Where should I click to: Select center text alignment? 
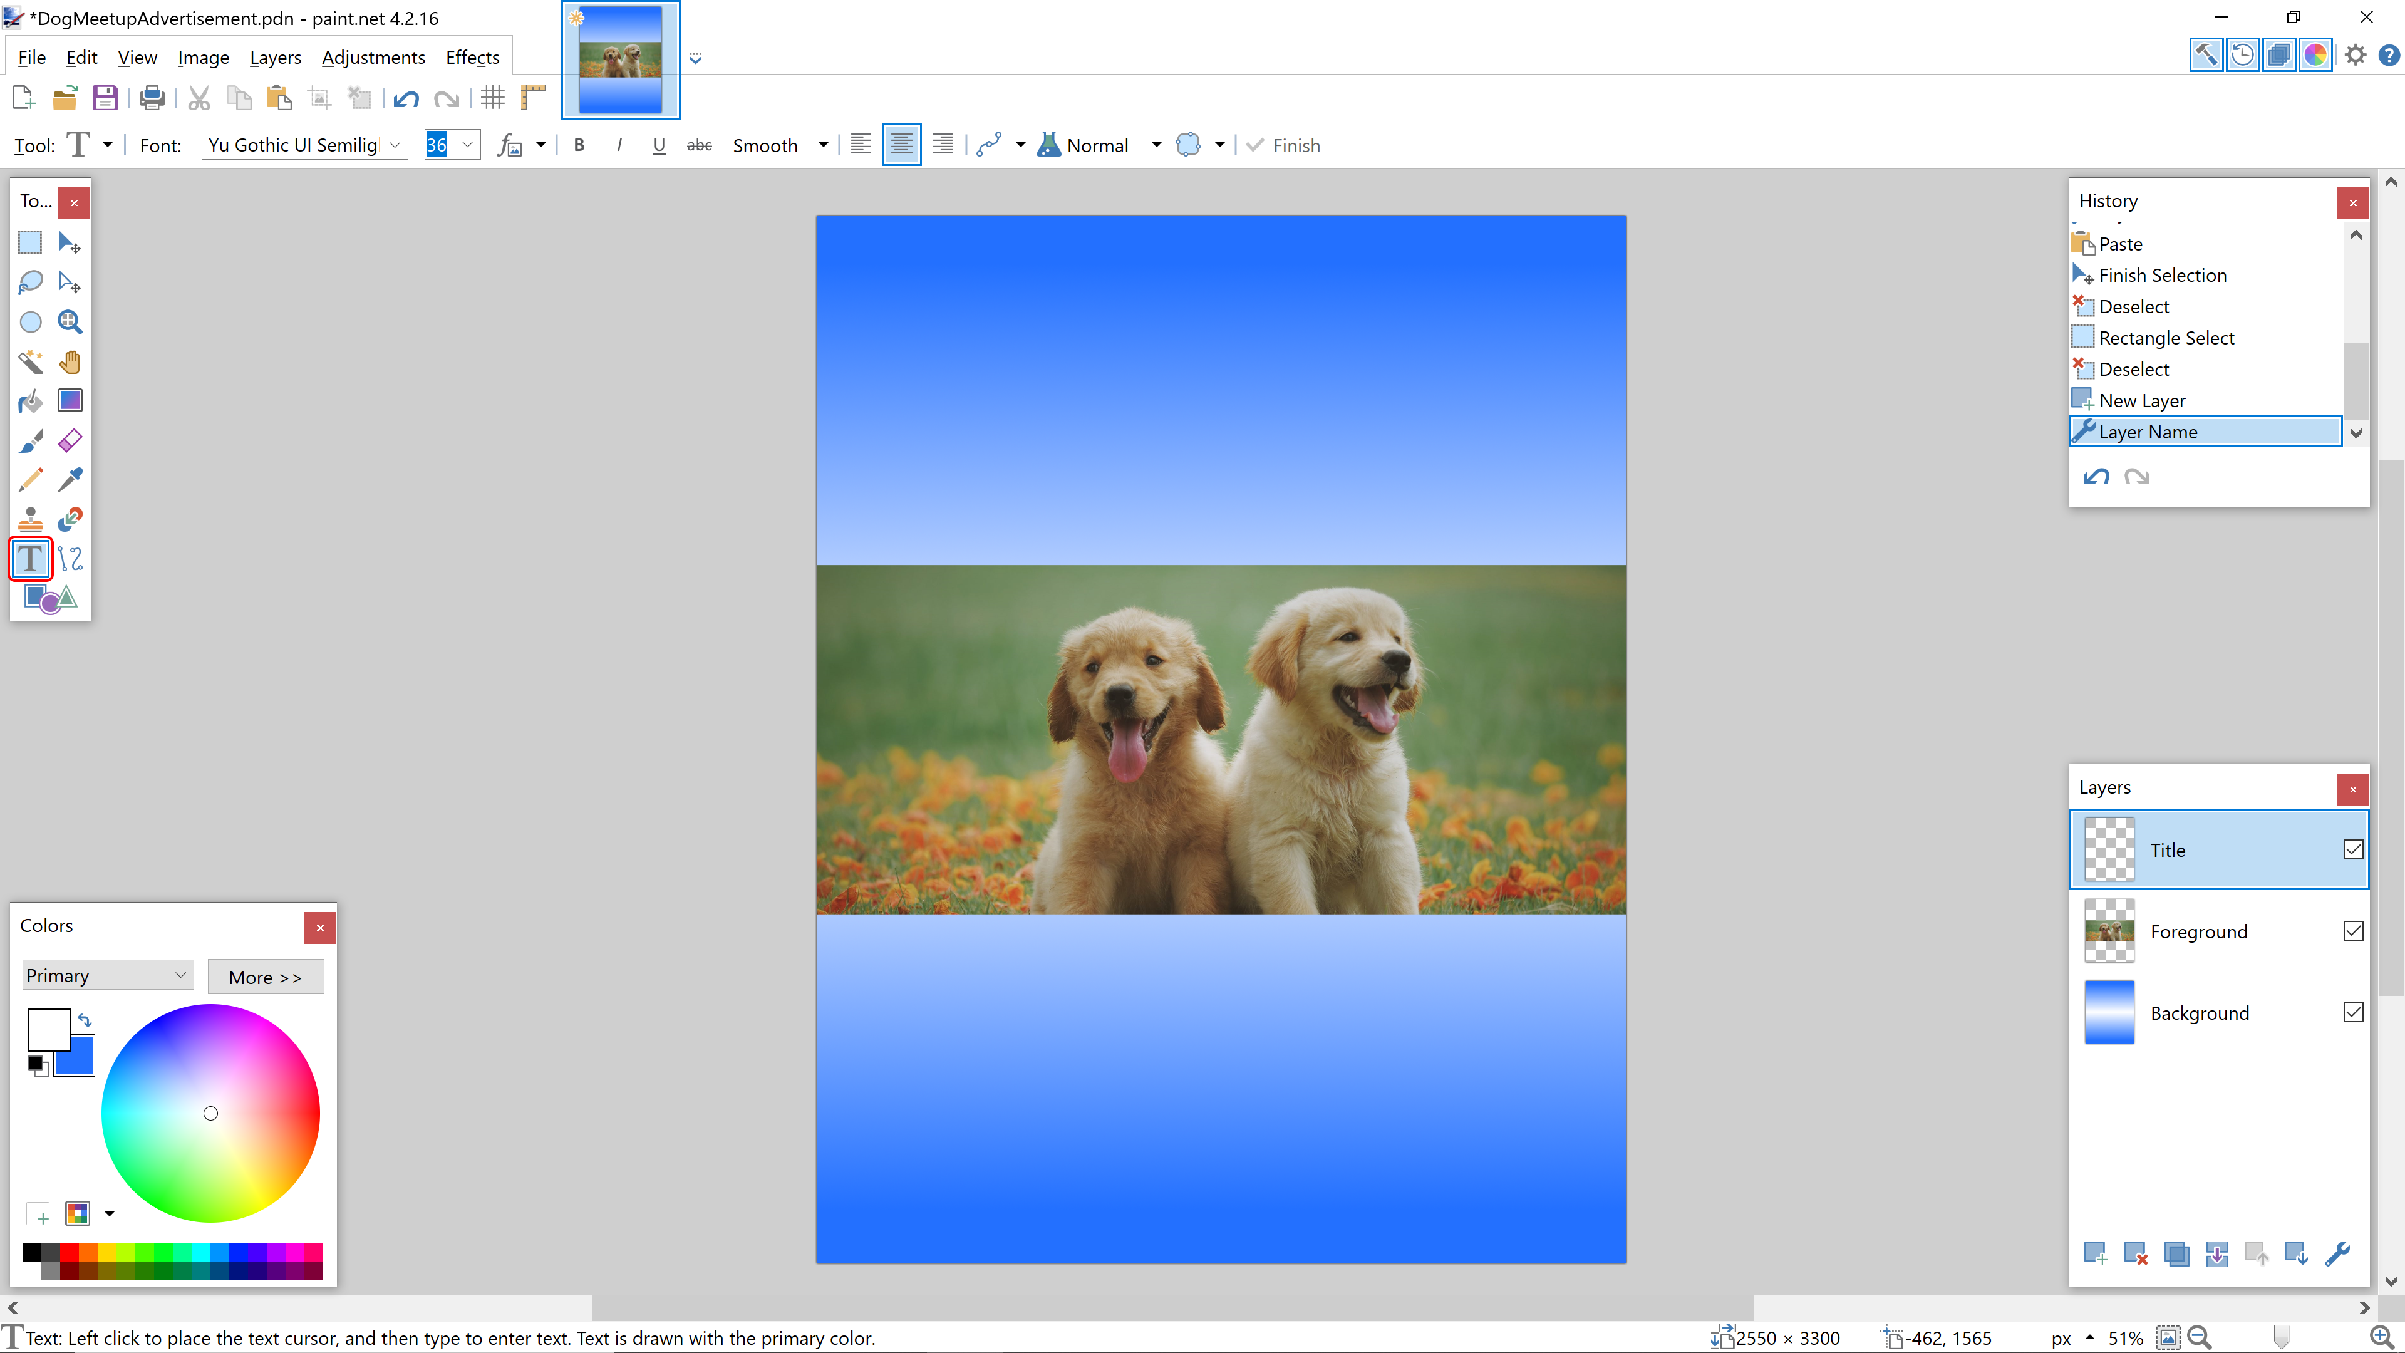coord(901,146)
